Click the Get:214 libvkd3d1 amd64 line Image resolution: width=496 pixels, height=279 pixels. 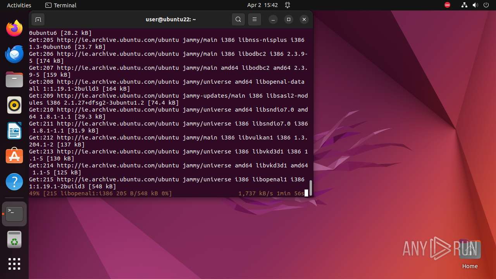coord(168,169)
